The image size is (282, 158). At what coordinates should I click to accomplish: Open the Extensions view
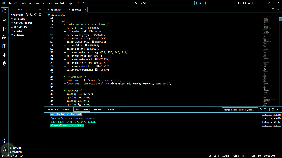pos(4,46)
